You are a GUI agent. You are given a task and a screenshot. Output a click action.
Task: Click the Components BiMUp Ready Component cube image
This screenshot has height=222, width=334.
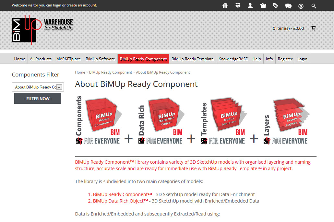(x=99, y=120)
